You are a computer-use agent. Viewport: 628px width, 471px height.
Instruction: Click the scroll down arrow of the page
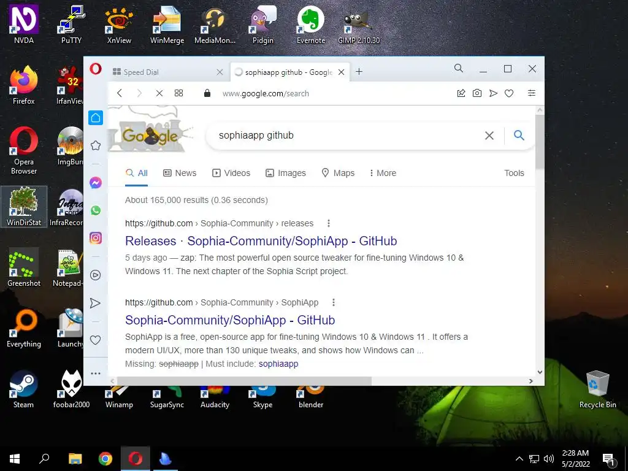click(x=540, y=372)
